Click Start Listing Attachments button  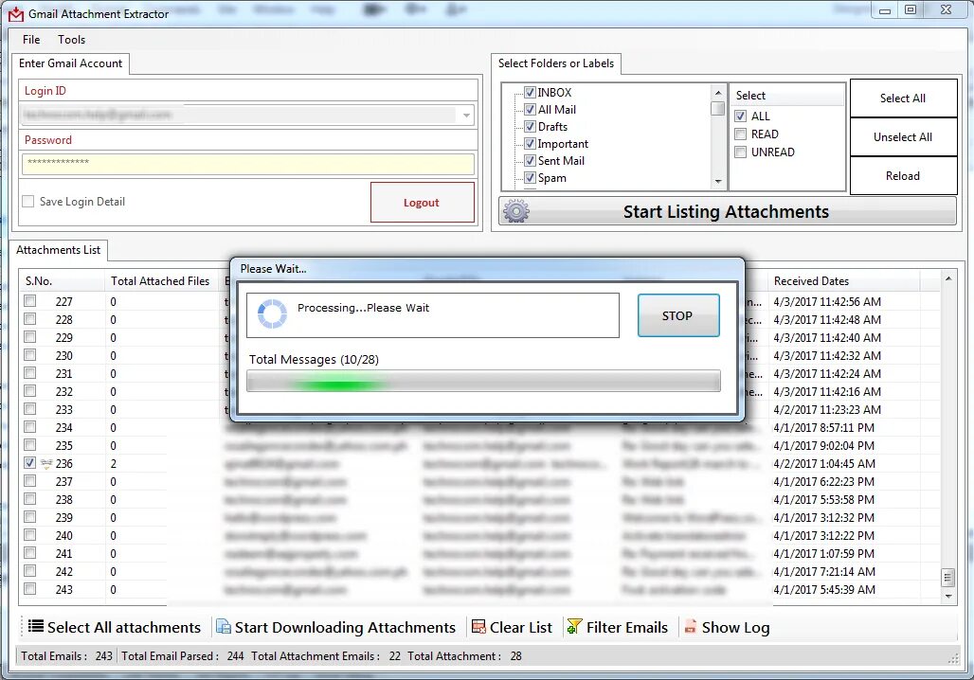(728, 212)
